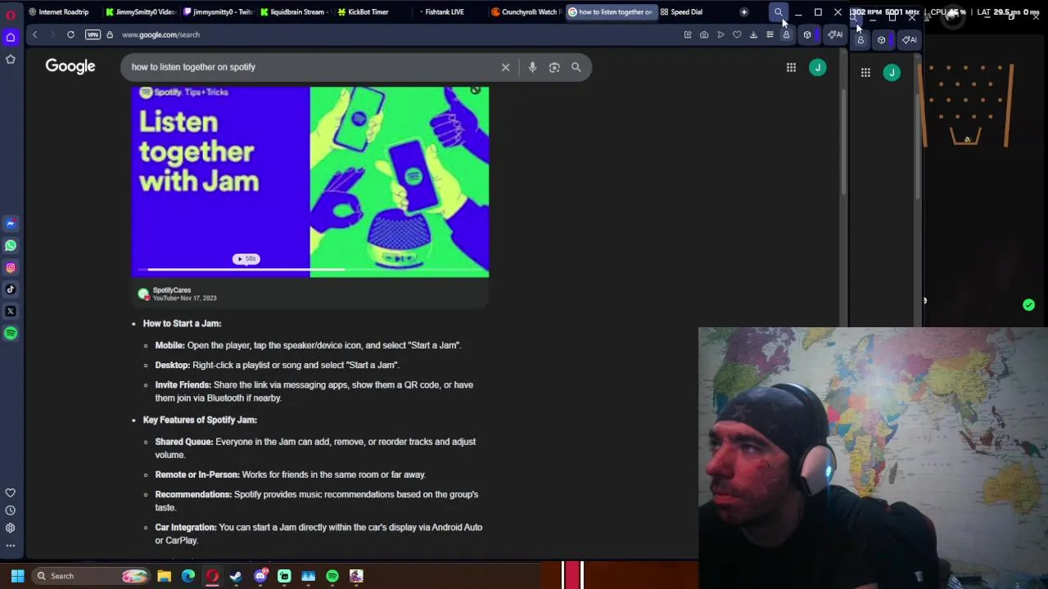Viewport: 1048px width, 589px height.
Task: Open WhatsApp in the Opera sidebar
Action: pyautogui.click(x=11, y=245)
